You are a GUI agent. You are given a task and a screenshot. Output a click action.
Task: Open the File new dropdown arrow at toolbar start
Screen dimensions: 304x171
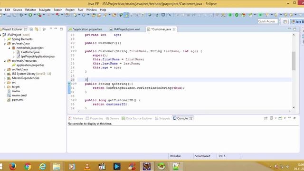4,15
